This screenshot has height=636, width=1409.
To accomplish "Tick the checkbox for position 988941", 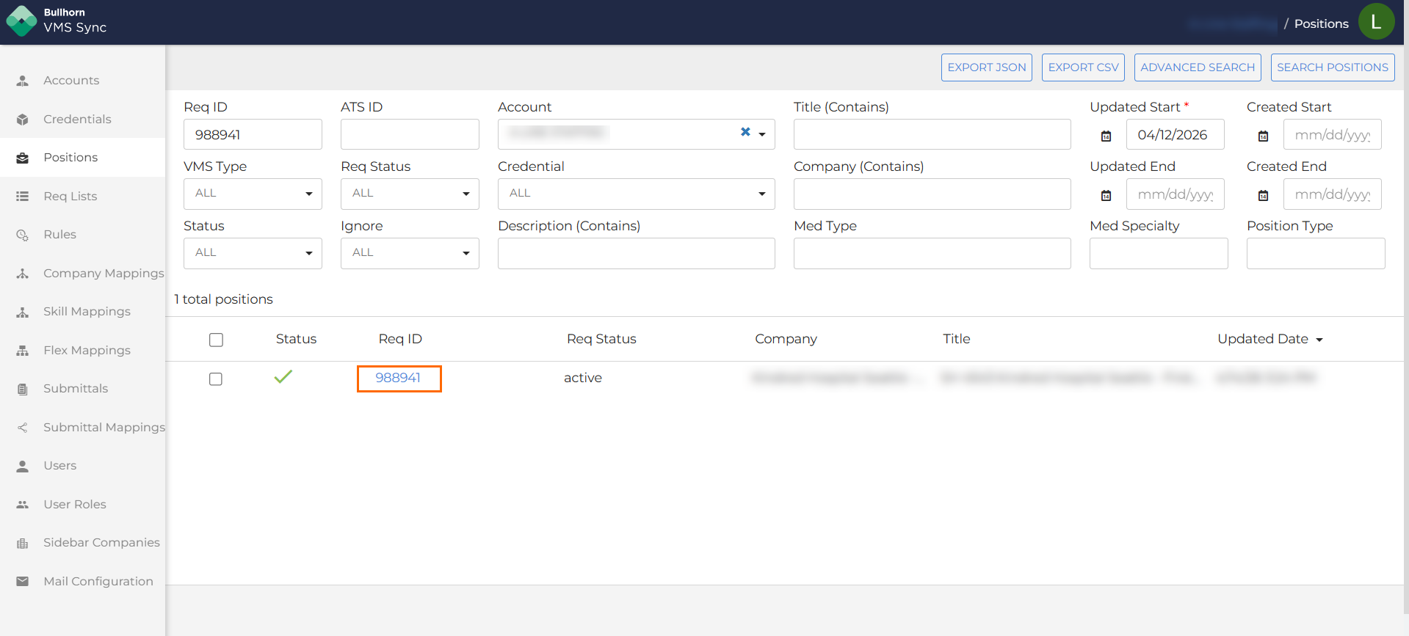I will pos(216,379).
